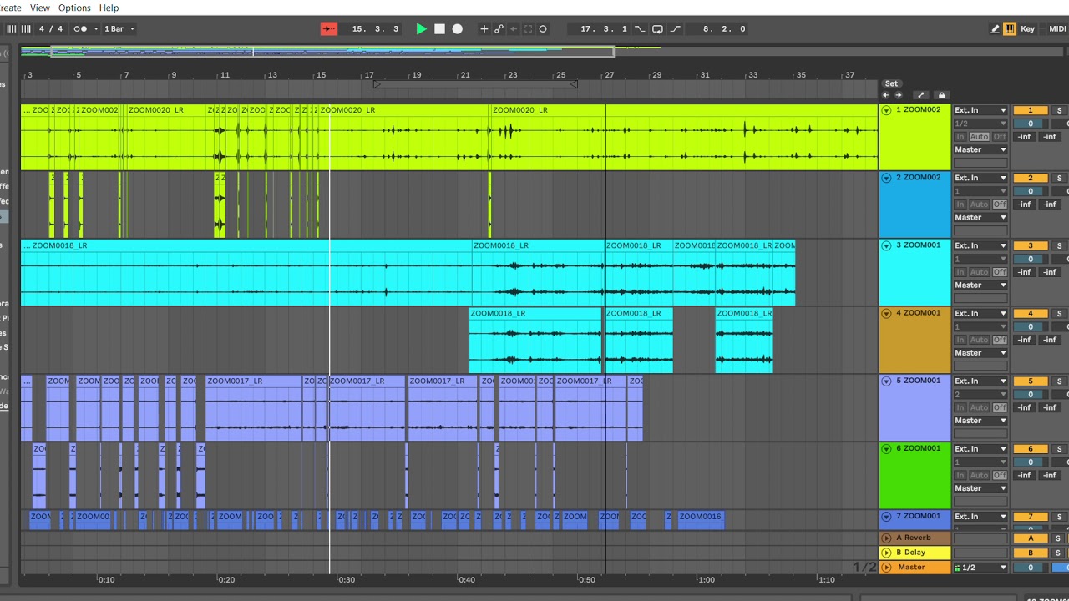The height and width of the screenshot is (601, 1069).
Task: Click the Nudge Down tempo icon
Action: coord(11,28)
